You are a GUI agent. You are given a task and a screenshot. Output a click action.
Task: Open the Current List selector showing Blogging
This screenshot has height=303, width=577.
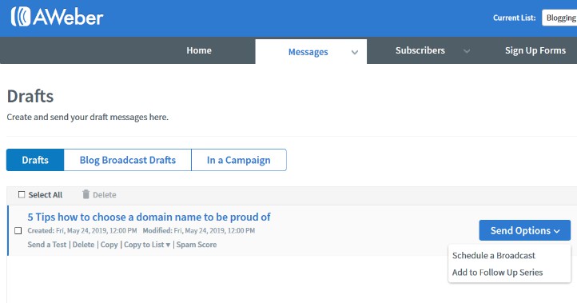(x=559, y=18)
